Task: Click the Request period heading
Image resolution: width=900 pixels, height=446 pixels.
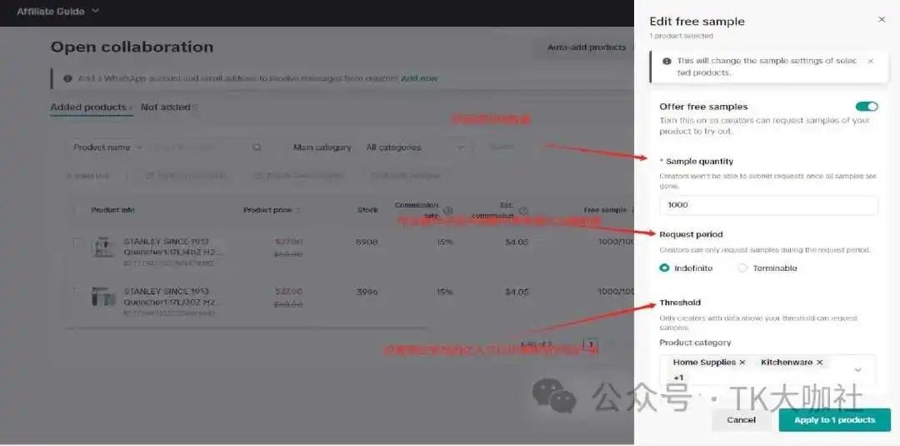Action: pos(691,234)
